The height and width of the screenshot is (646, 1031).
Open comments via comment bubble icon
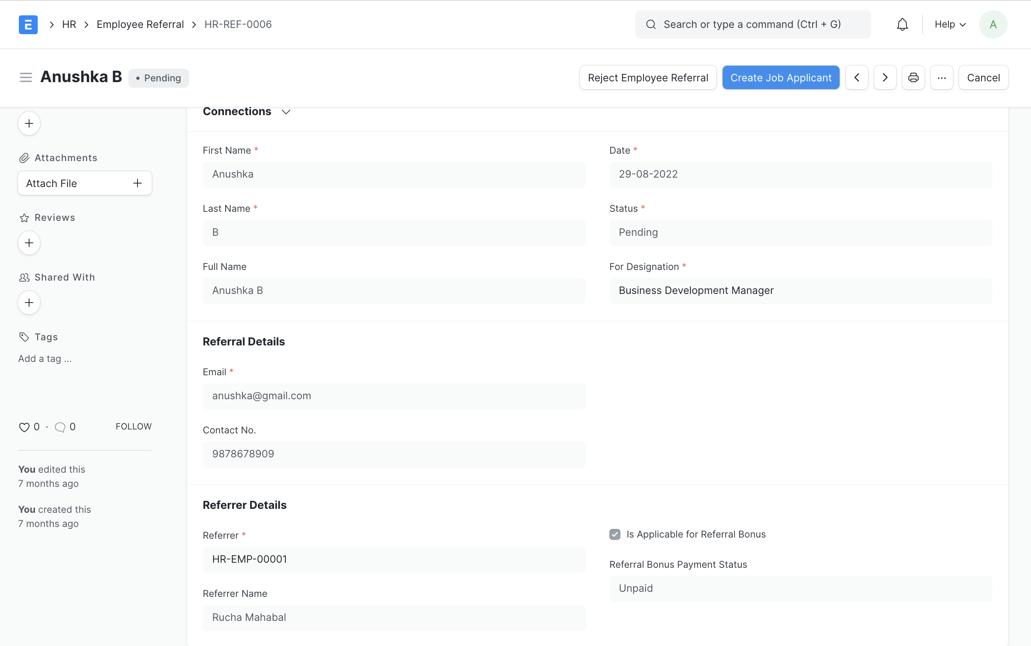coord(60,426)
